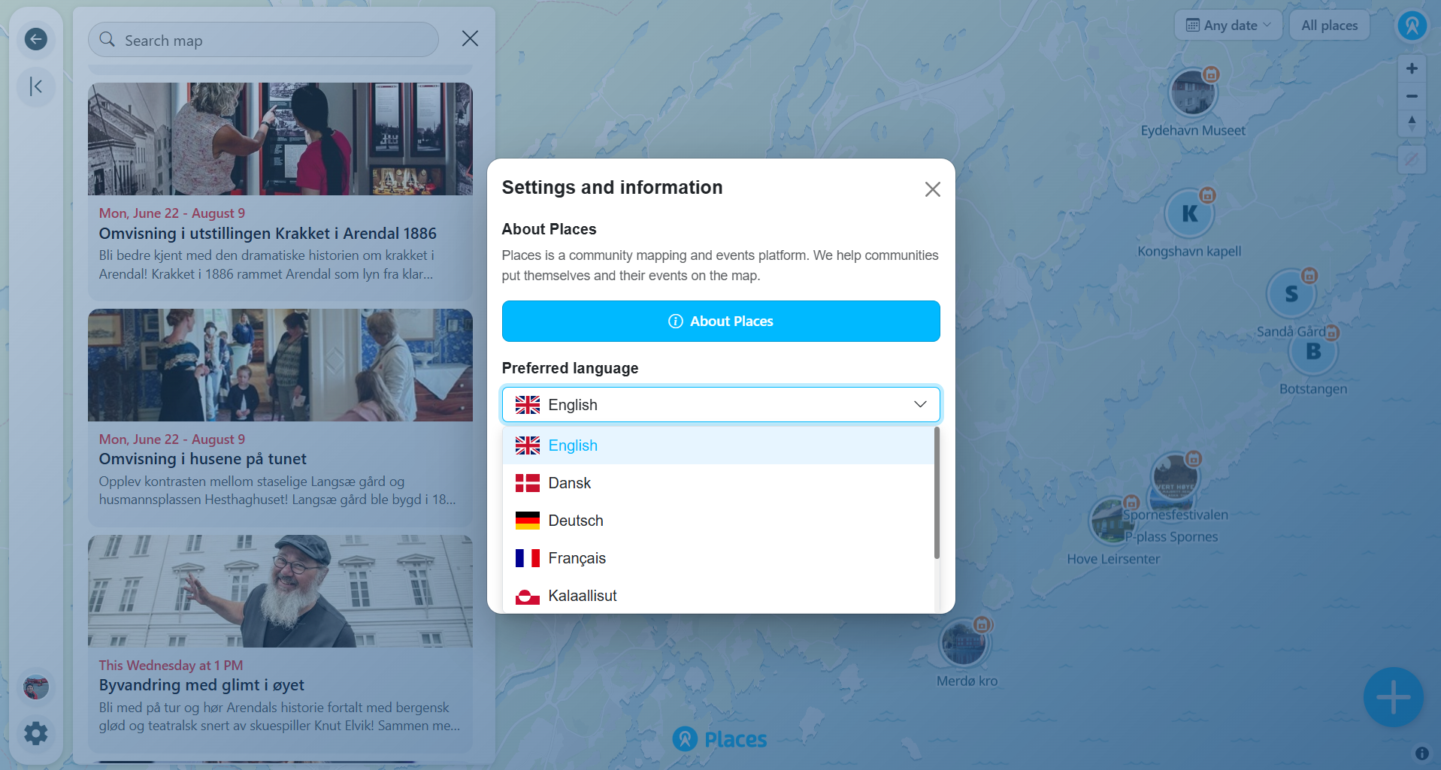Choose Deutsch from the language list
The height and width of the screenshot is (770, 1441).
[x=718, y=521]
